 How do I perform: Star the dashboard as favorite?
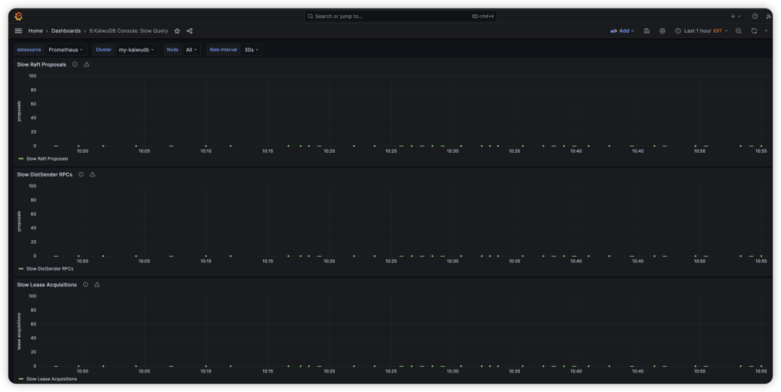[177, 31]
